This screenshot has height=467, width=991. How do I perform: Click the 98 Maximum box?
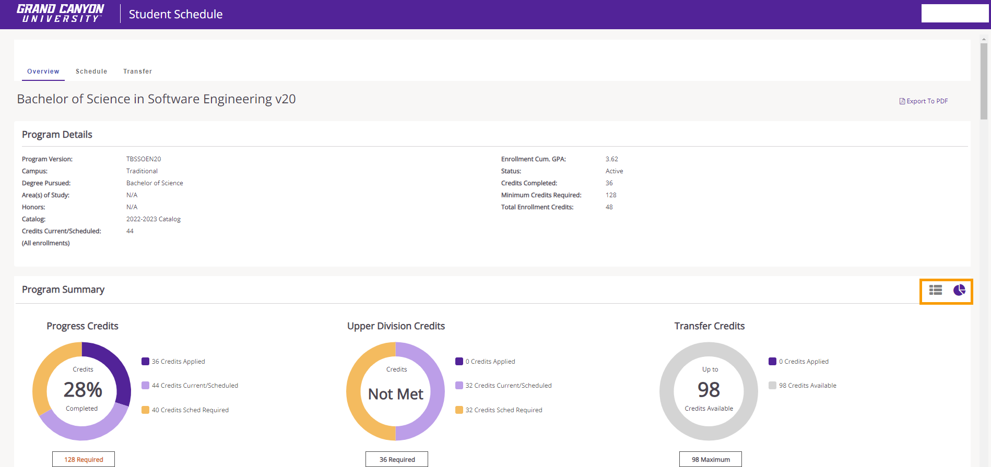[711, 459]
